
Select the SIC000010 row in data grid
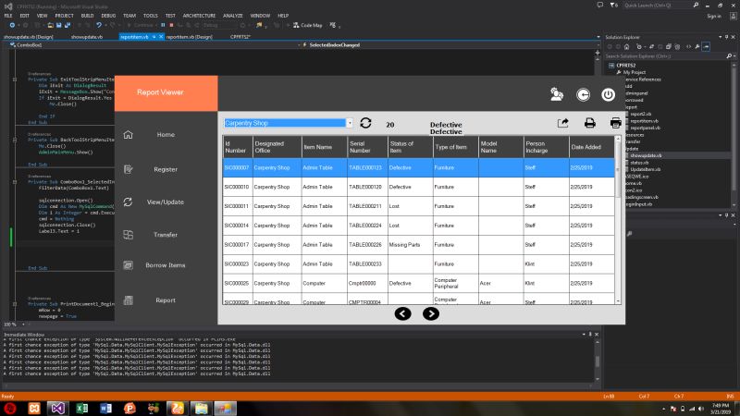(x=419, y=188)
